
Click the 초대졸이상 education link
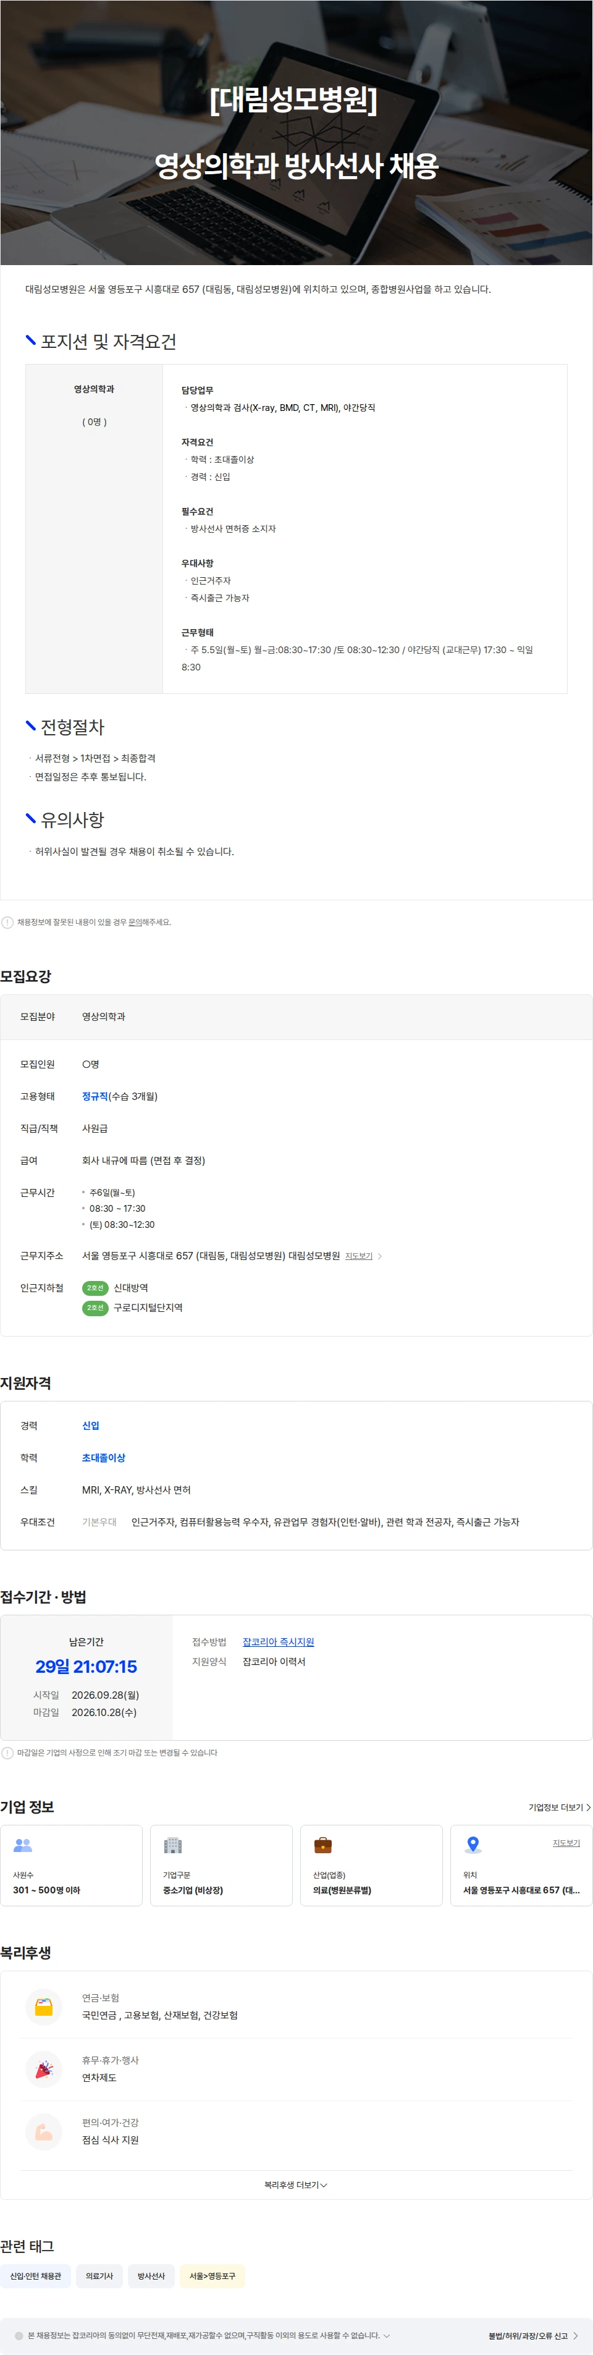coord(103,1457)
